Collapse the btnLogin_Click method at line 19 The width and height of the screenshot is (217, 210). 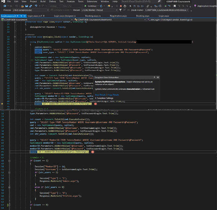tap(15, 37)
